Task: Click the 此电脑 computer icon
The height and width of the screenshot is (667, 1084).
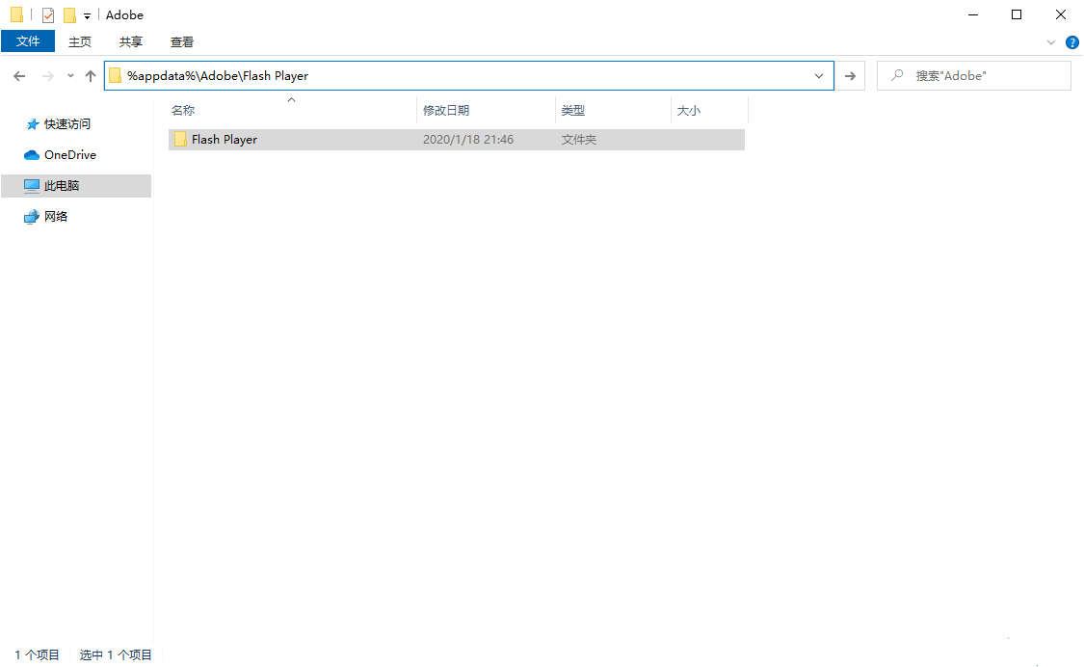Action: click(32, 185)
